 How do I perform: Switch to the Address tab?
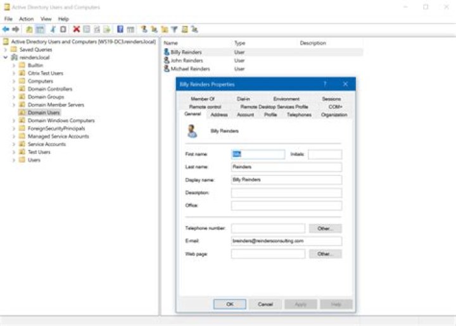(x=219, y=115)
